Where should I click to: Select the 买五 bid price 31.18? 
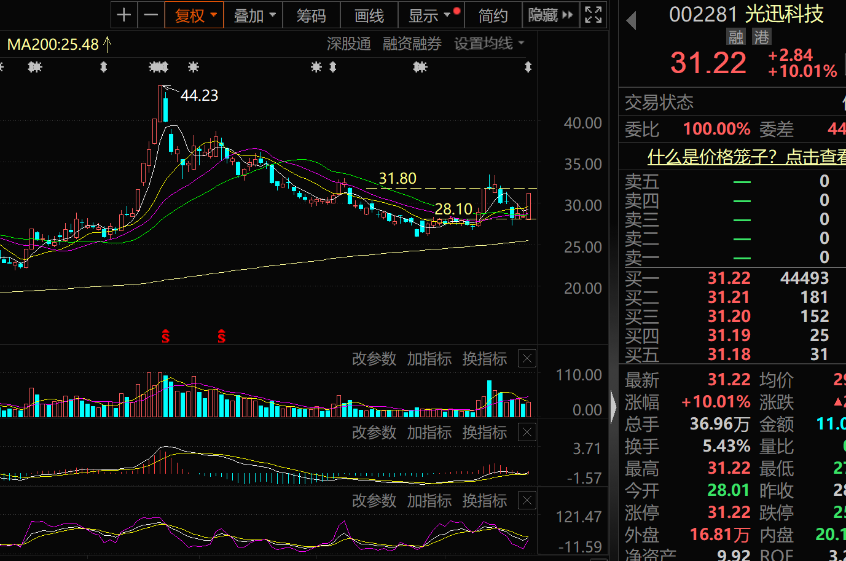(729, 354)
